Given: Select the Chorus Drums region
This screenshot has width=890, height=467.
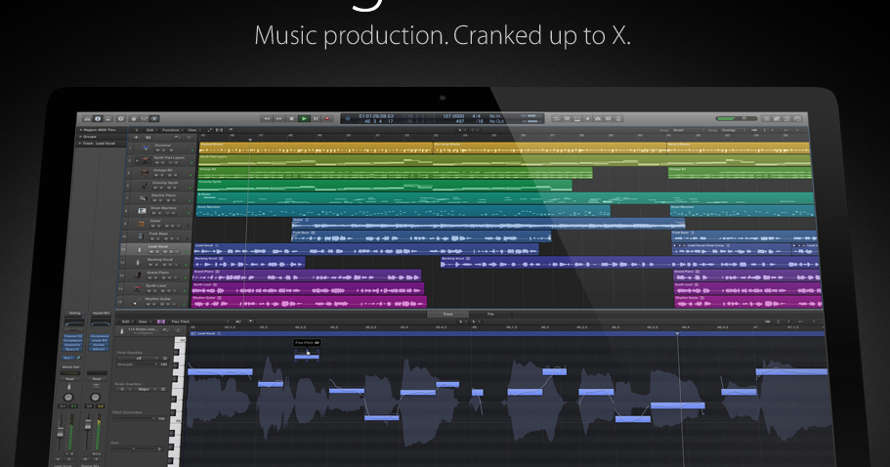Looking at the screenshot, I should (x=316, y=148).
